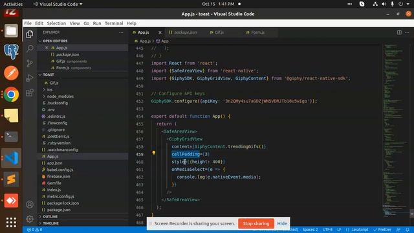Open the Extensions view icon

(x=30, y=93)
